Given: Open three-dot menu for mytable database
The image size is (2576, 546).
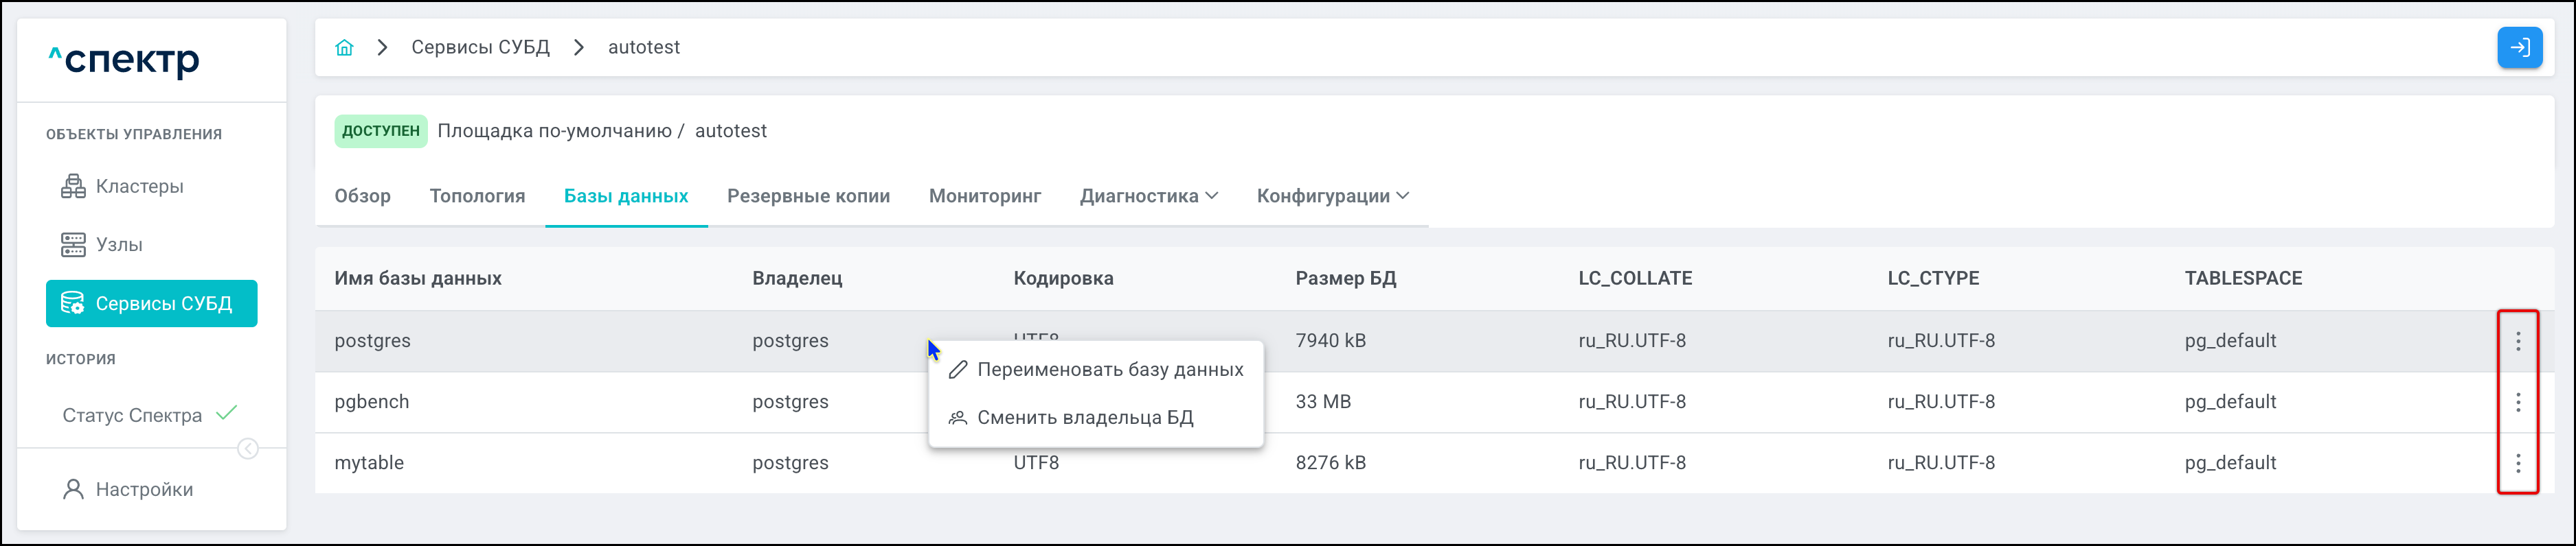Looking at the screenshot, I should [x=2517, y=463].
